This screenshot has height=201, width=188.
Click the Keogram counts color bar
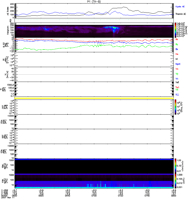click(175, 30)
